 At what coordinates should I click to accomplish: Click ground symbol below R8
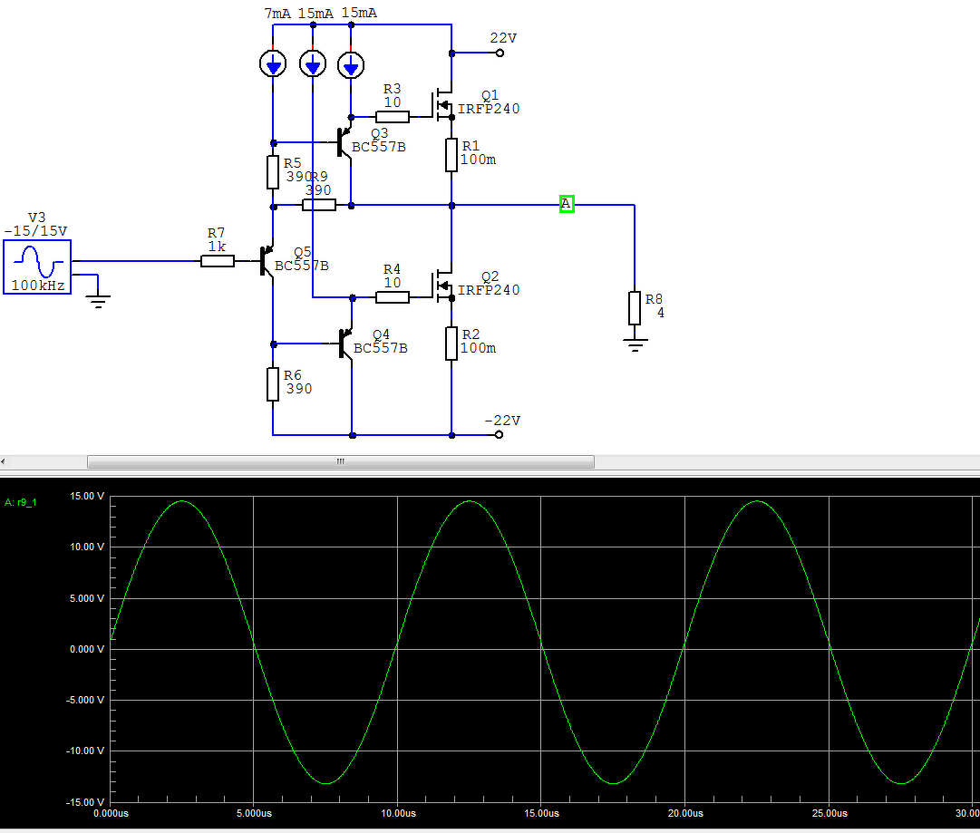tap(635, 345)
